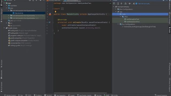Open the Logcat tool window
171x96 pixels.
[71, 95]
